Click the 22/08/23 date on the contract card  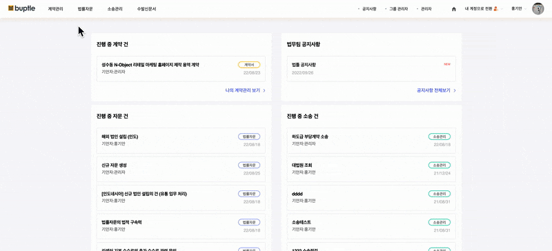pyautogui.click(x=252, y=72)
